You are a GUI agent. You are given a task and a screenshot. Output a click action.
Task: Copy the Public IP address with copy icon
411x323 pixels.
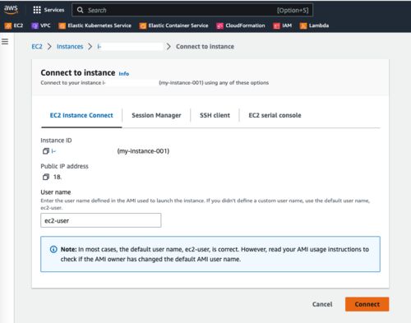[x=46, y=177]
